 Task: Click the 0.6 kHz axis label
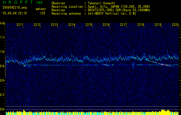click(x=2, y=109)
